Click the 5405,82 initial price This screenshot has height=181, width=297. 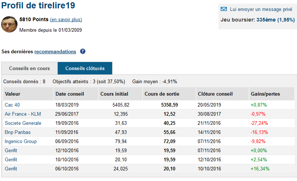(x=121, y=105)
